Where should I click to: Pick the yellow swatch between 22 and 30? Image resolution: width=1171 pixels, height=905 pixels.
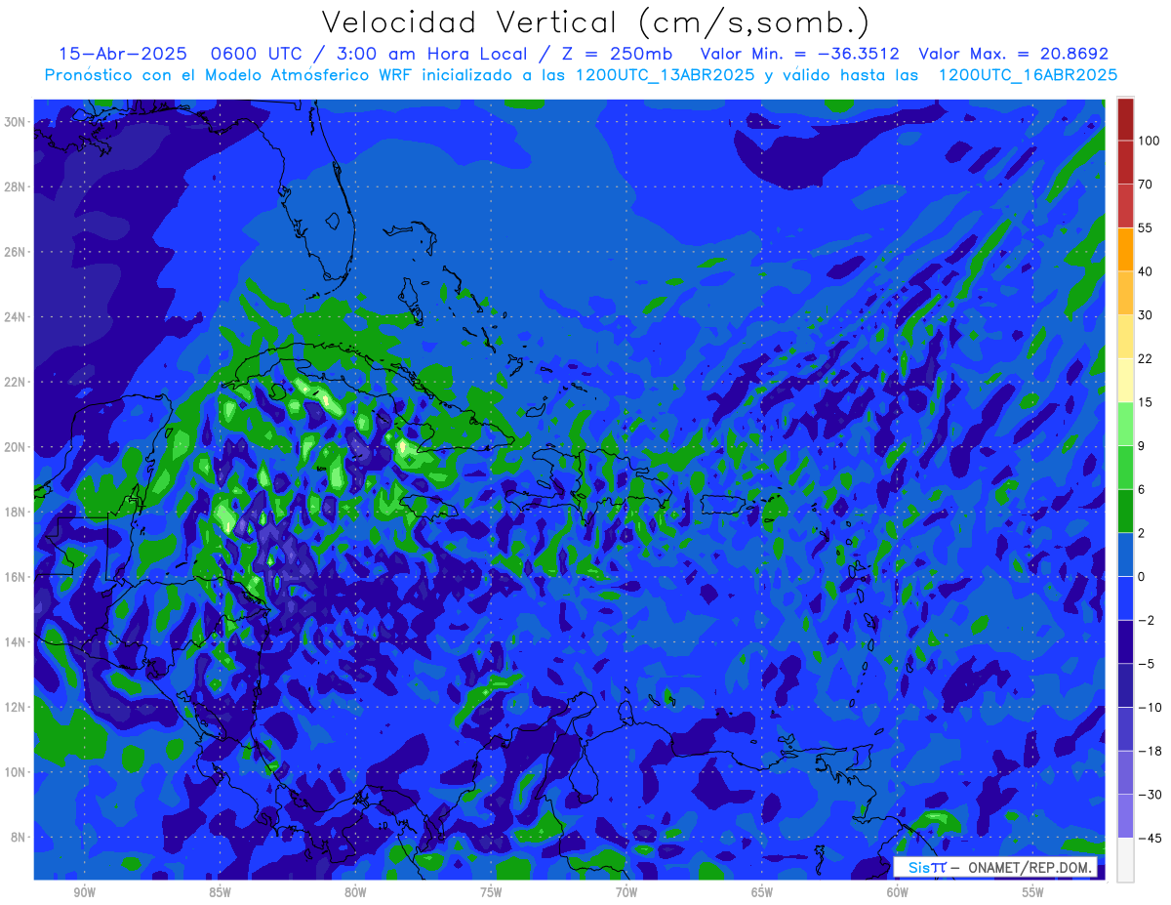point(1125,337)
